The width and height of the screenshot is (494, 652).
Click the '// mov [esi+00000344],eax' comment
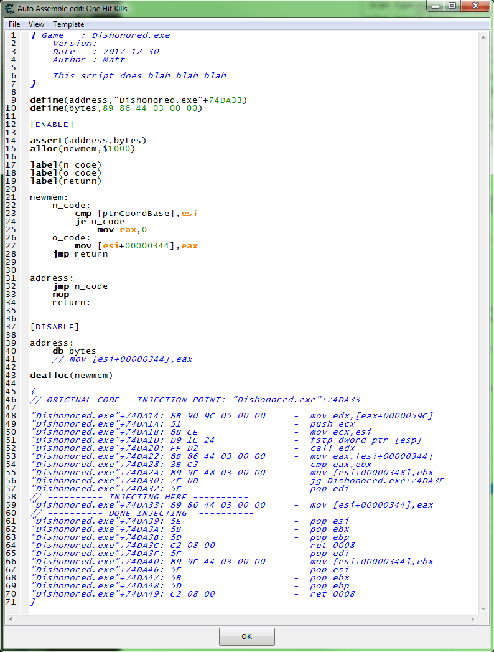click(x=122, y=359)
